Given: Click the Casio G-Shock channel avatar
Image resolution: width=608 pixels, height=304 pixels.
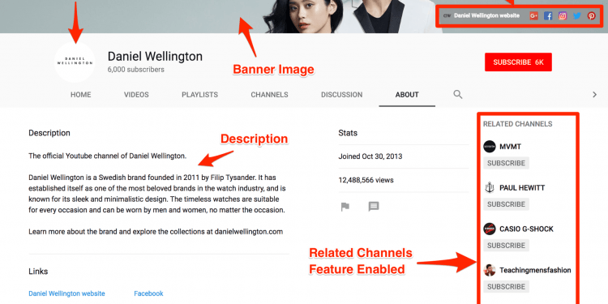Looking at the screenshot, I should point(490,229).
